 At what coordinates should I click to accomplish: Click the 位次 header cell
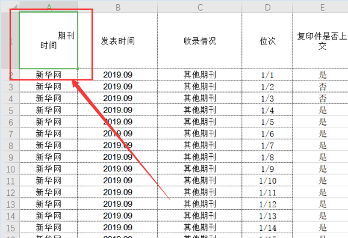(267, 40)
